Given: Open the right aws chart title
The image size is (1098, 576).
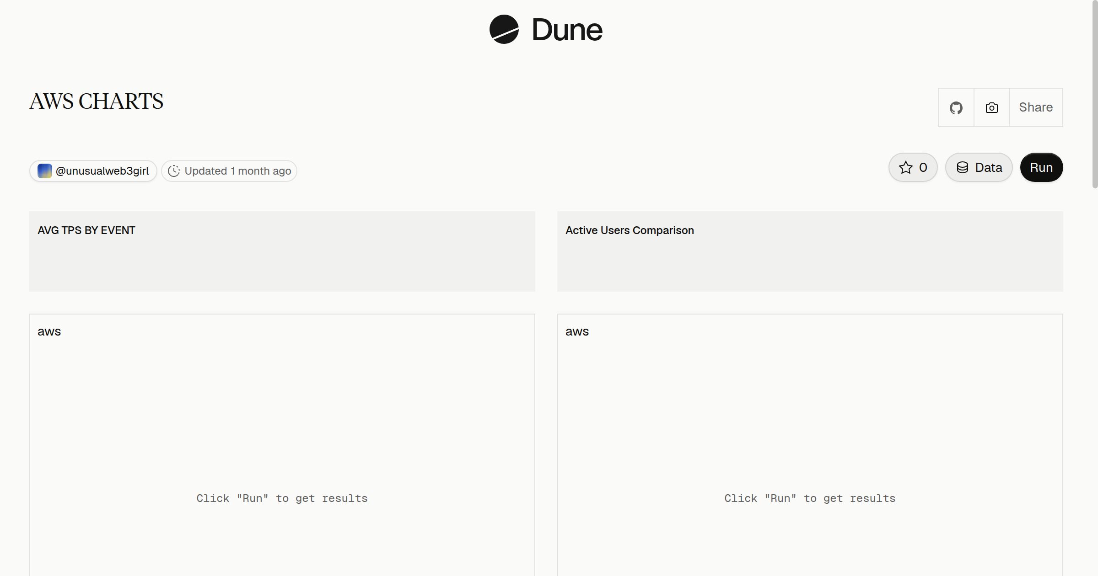Looking at the screenshot, I should point(577,331).
